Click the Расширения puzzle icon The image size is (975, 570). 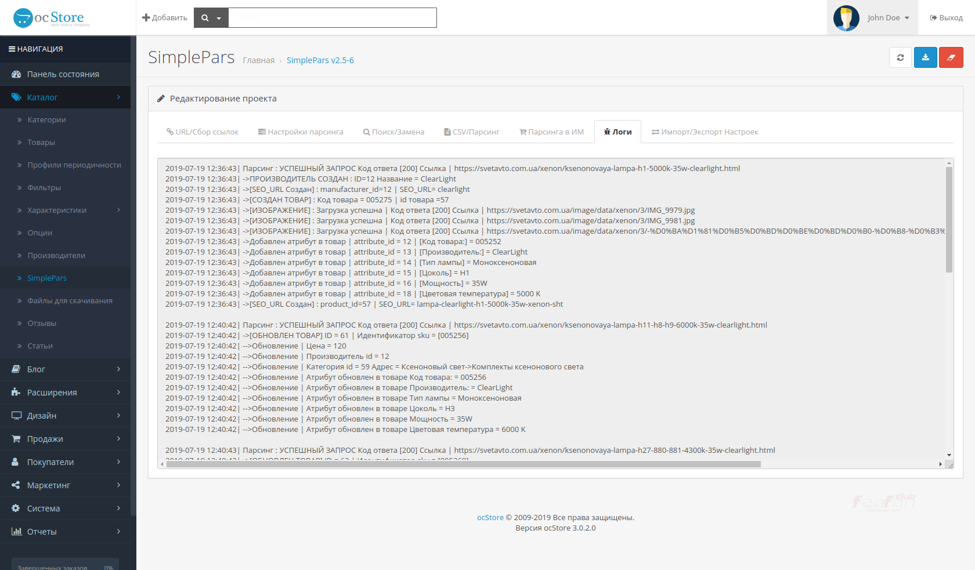click(16, 393)
